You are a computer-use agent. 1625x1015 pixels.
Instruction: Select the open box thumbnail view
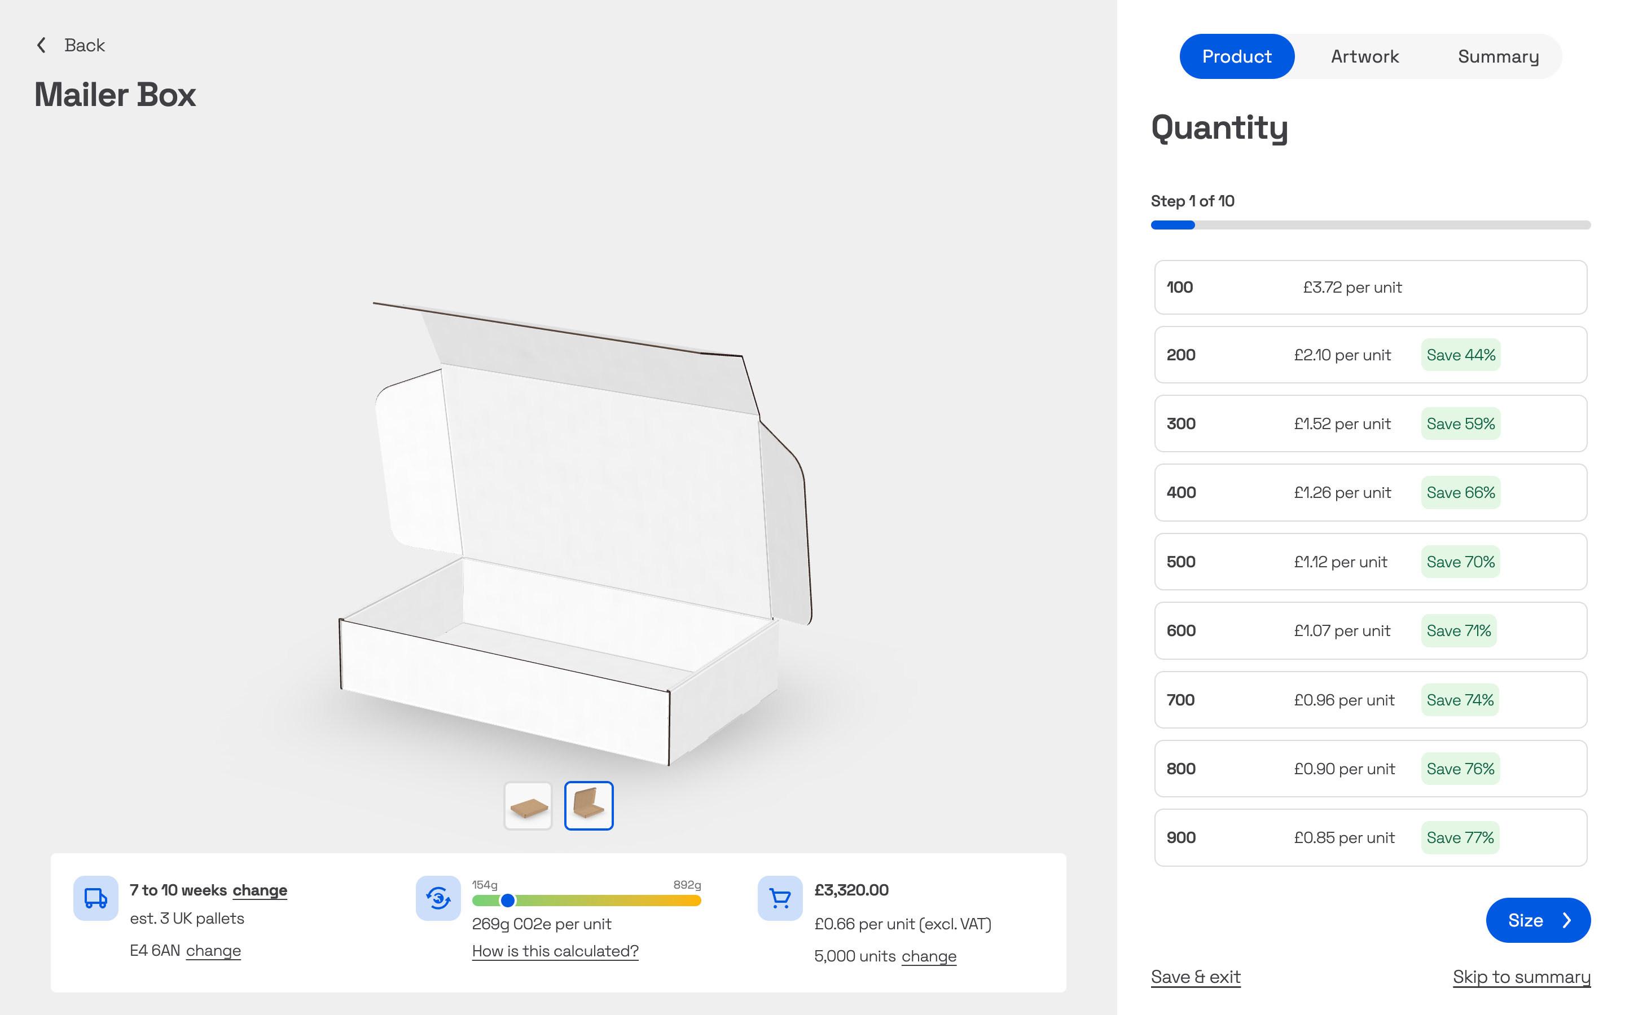(588, 806)
